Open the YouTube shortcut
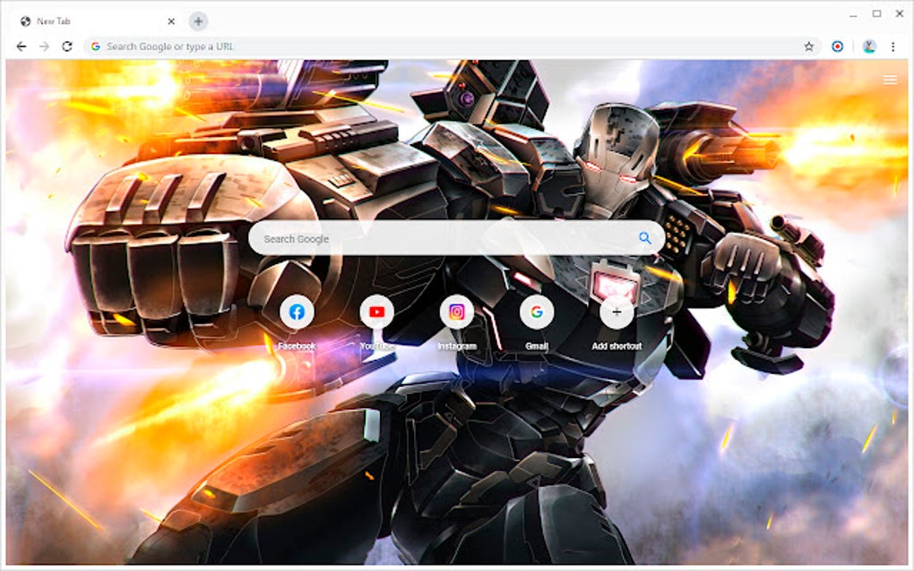The height and width of the screenshot is (571, 914). (x=376, y=311)
